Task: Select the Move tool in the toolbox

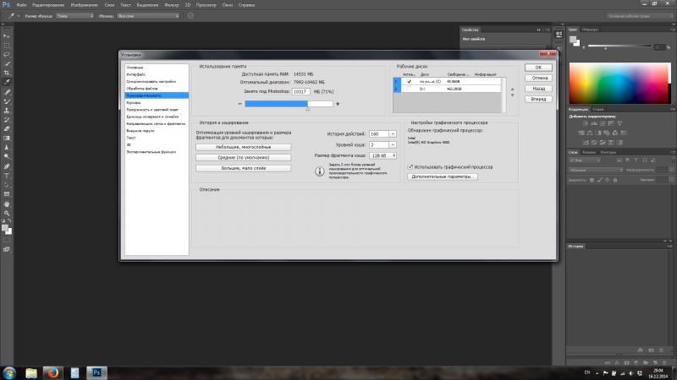Action: (7, 36)
